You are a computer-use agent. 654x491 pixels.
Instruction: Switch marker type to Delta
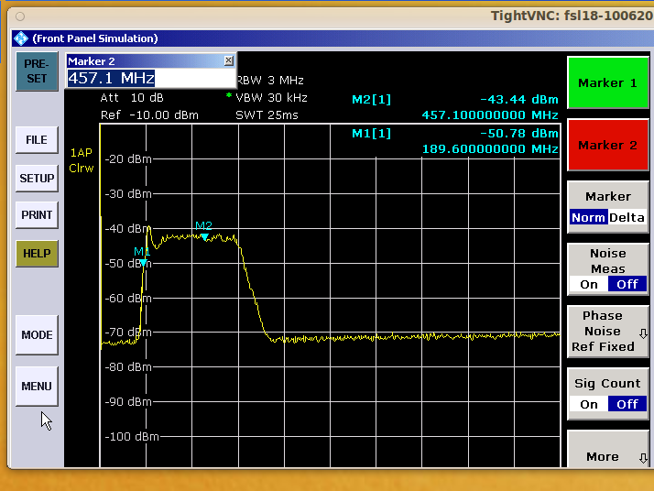point(627,218)
